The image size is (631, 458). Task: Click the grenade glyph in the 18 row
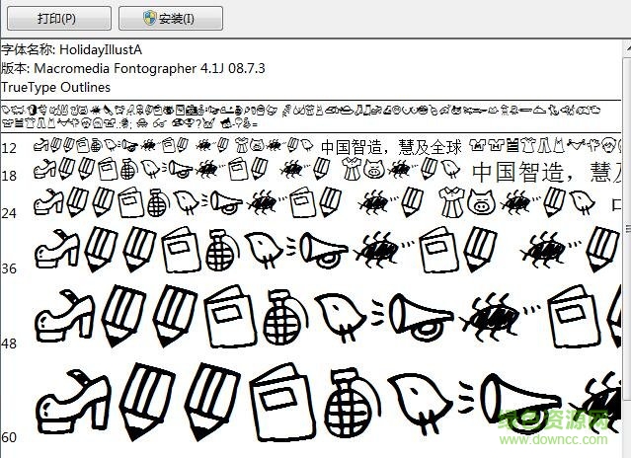(x=129, y=169)
